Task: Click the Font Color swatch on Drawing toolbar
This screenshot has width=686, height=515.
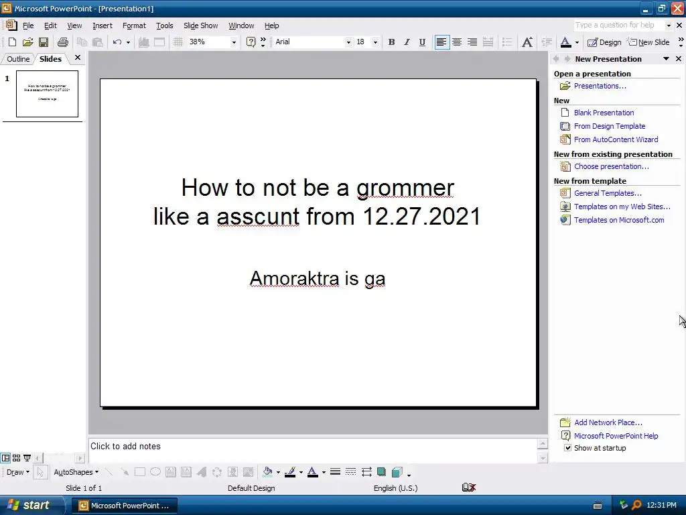Action: [x=312, y=471]
